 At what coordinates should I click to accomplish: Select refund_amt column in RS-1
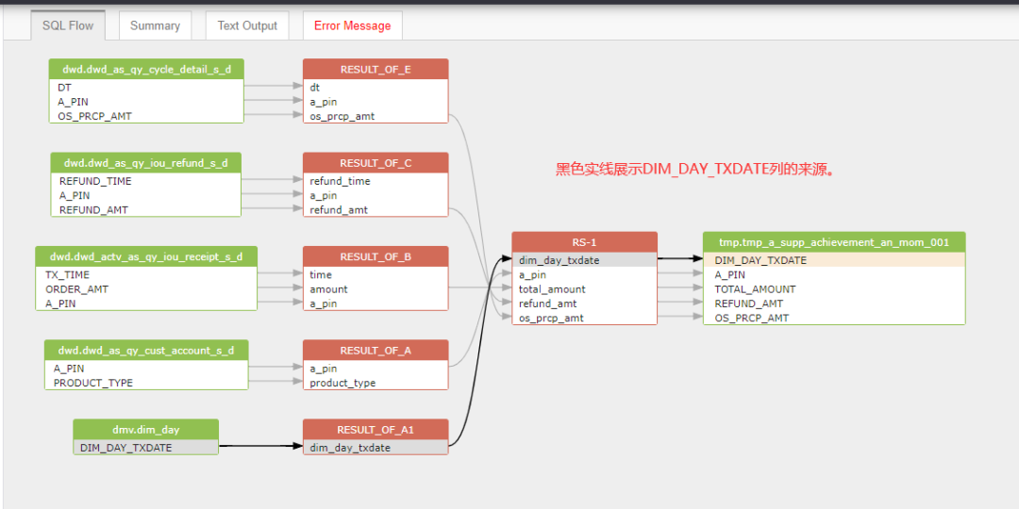(x=584, y=303)
